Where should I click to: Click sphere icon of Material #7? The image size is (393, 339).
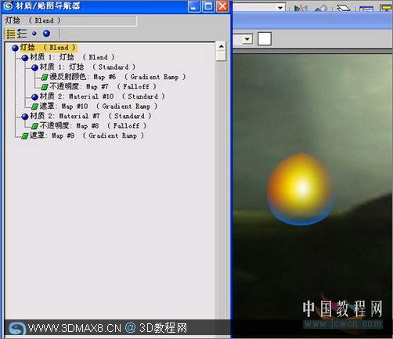click(x=25, y=117)
